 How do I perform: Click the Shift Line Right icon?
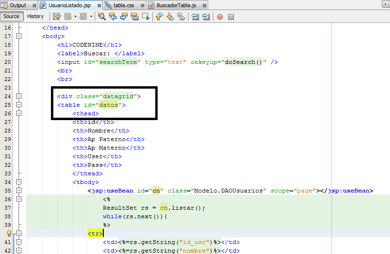coord(206,17)
